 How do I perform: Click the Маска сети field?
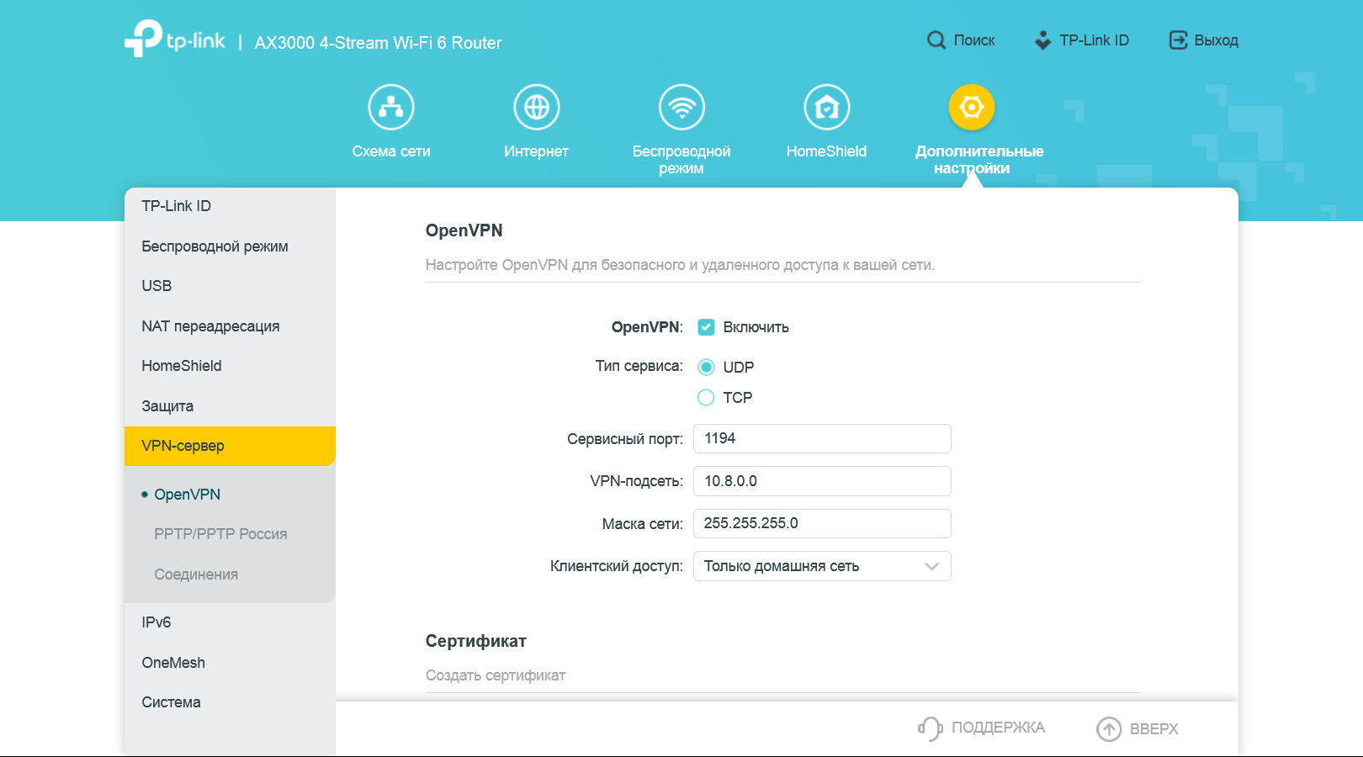pyautogui.click(x=822, y=523)
